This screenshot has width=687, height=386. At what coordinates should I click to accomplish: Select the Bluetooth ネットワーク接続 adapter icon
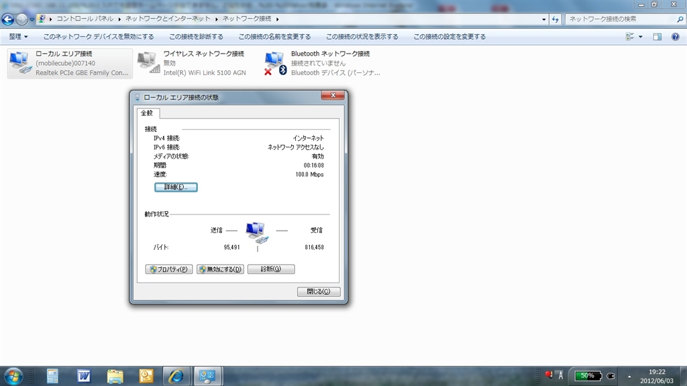[275, 64]
